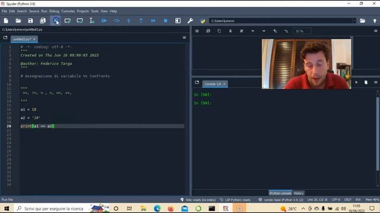Open editor pane options hamburger menu

[185, 38]
